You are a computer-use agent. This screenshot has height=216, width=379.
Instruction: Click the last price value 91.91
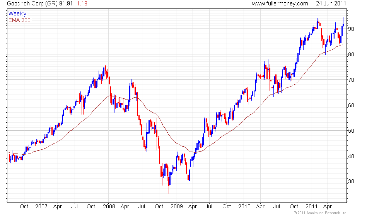tap(66, 3)
